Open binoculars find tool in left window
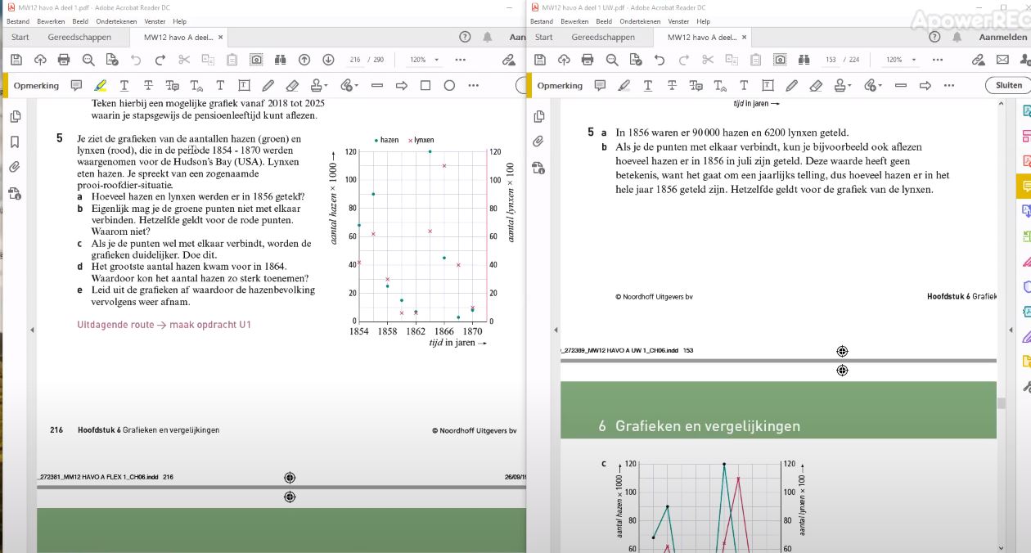 [x=280, y=60]
